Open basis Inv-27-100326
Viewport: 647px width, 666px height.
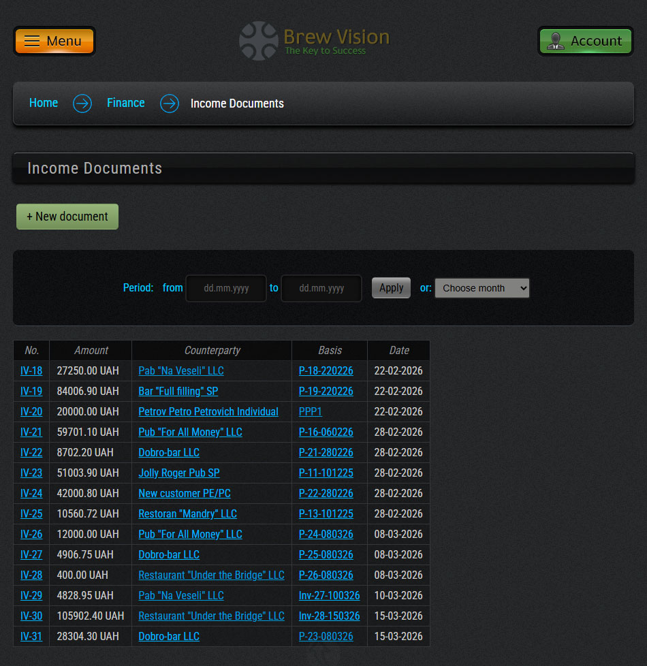[330, 596]
